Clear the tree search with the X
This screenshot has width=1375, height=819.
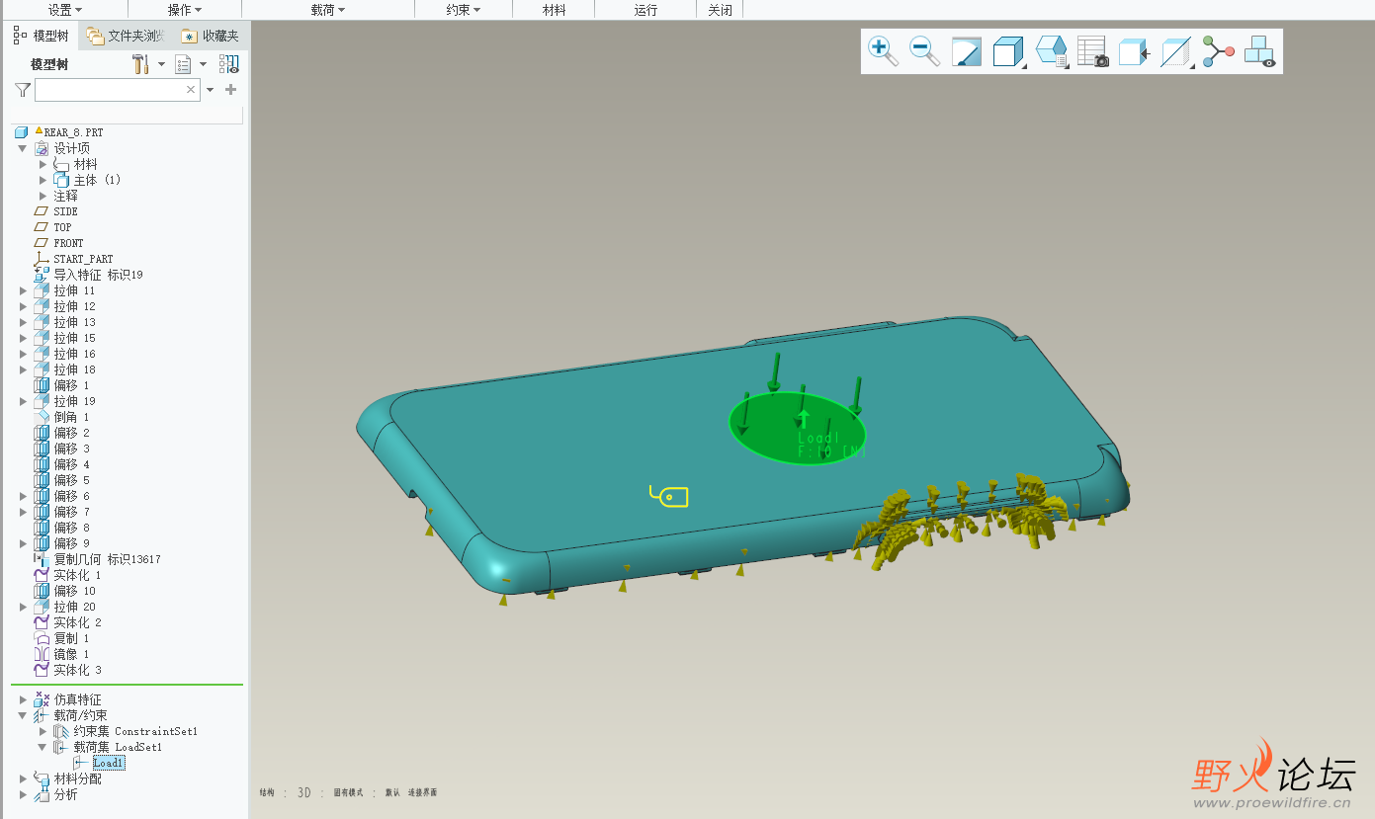191,90
